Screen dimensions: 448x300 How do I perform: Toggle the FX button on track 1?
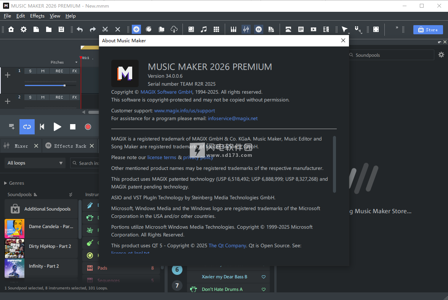[x=75, y=71]
